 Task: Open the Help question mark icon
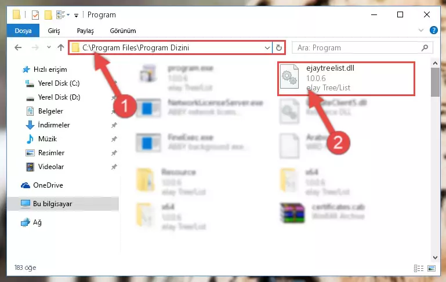point(433,30)
